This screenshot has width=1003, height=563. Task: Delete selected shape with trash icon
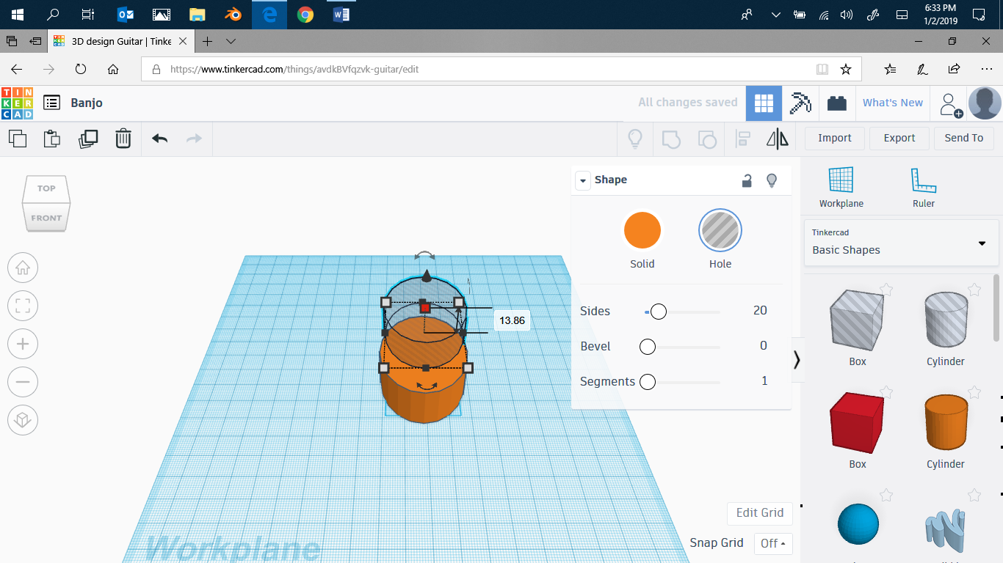pyautogui.click(x=123, y=138)
